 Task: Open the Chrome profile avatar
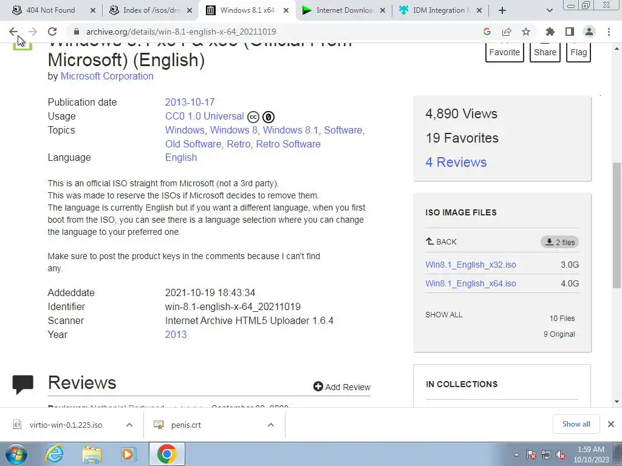589,32
